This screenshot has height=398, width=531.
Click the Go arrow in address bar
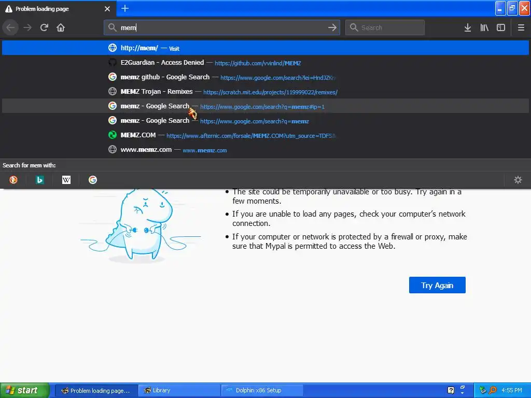pyautogui.click(x=332, y=27)
